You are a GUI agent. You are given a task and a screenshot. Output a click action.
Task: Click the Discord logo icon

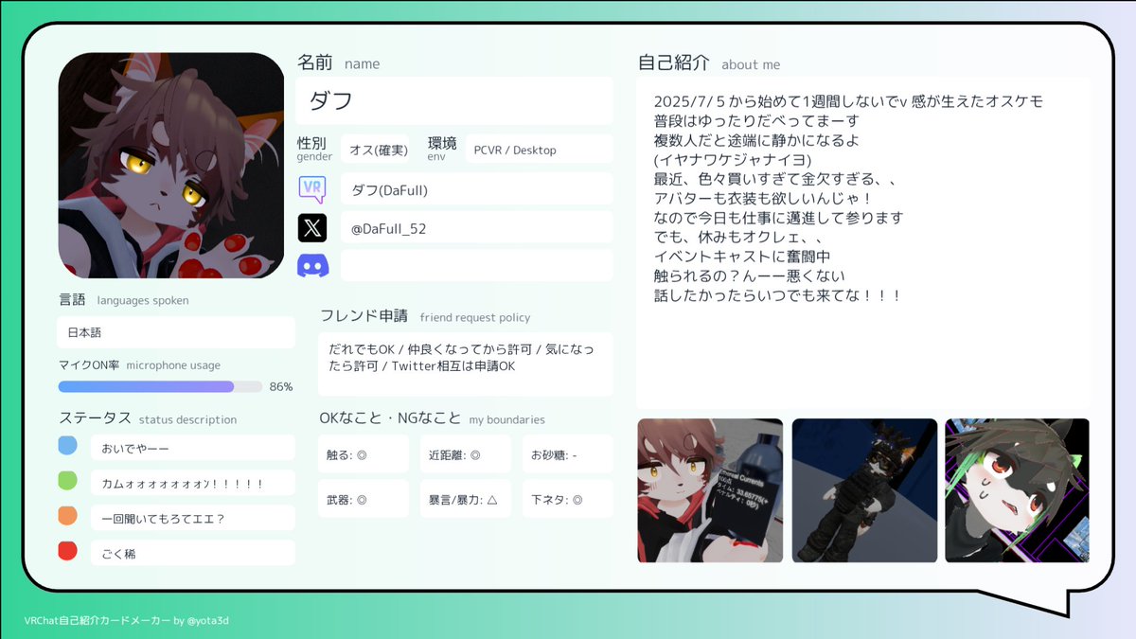(313, 265)
